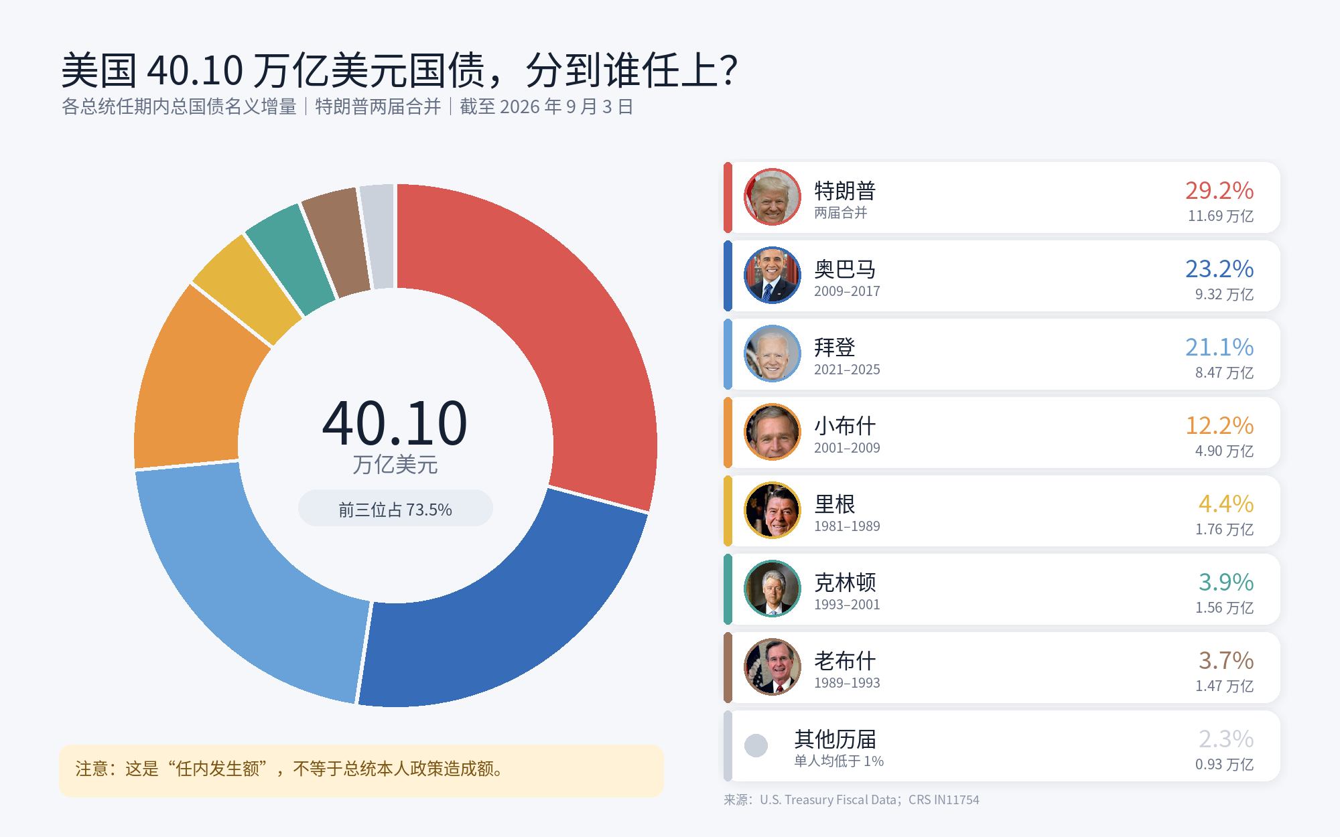Click the 2021–2025 portrait thumbnail
This screenshot has width=1340, height=837.
coord(773,354)
